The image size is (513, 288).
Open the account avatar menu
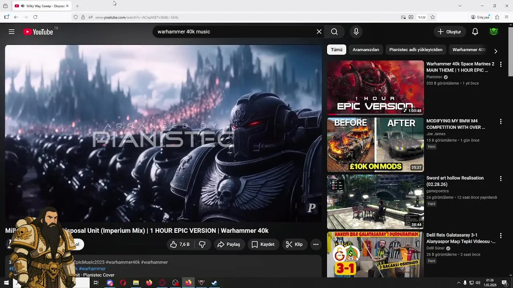(494, 32)
